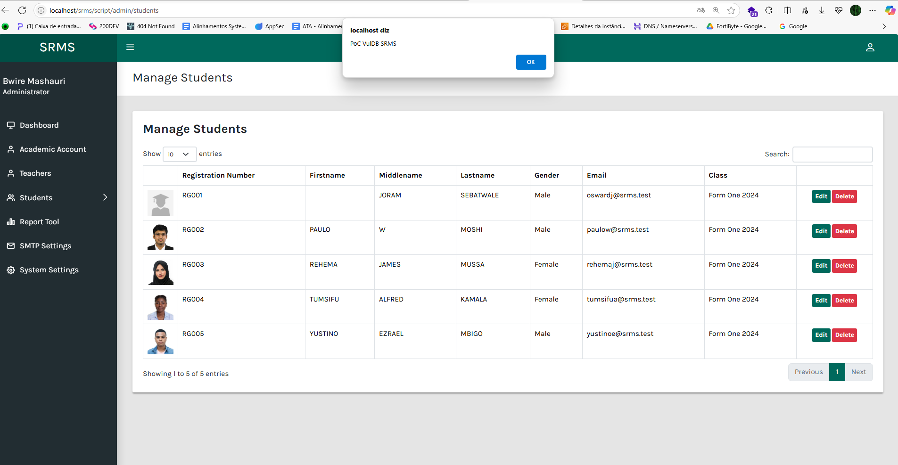Edit student RG001

tap(821, 196)
